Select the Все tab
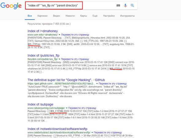Screen dimensions: 181x138 30,16
